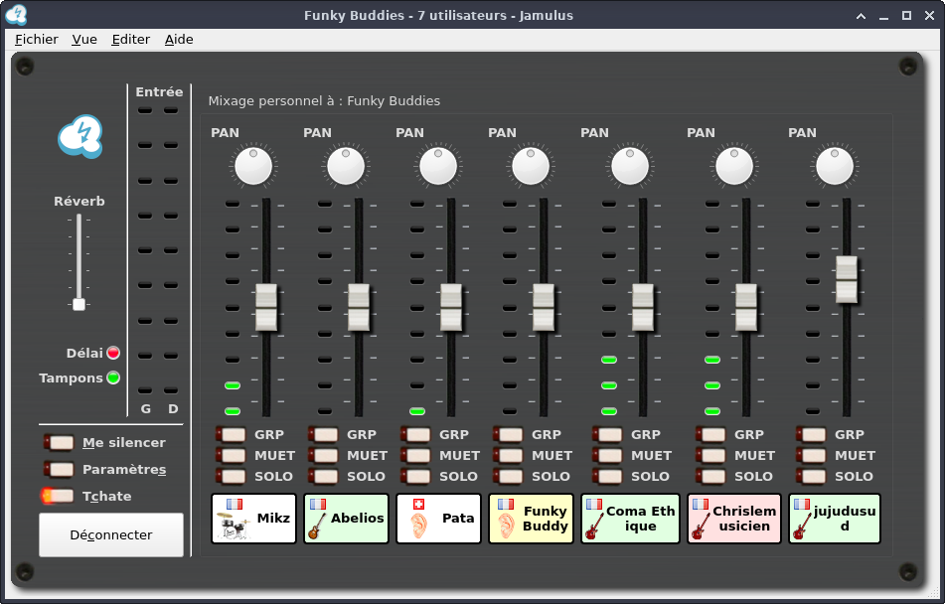Click the green Tampons status LED
Viewport: 945px width, 604px height.
click(x=113, y=377)
